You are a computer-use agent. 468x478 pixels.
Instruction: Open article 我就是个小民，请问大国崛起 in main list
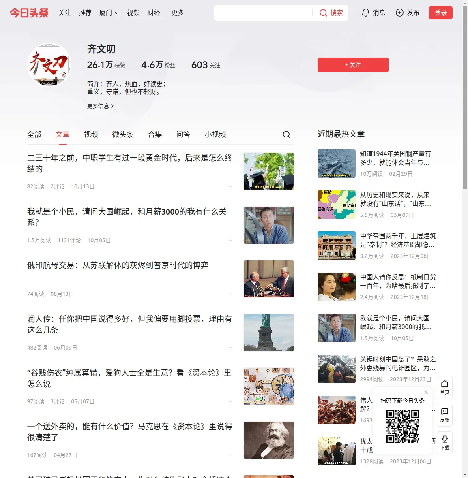127,217
